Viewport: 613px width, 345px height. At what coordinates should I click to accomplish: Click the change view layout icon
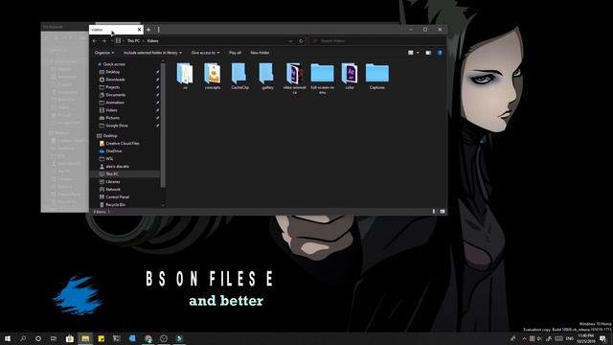(x=411, y=53)
